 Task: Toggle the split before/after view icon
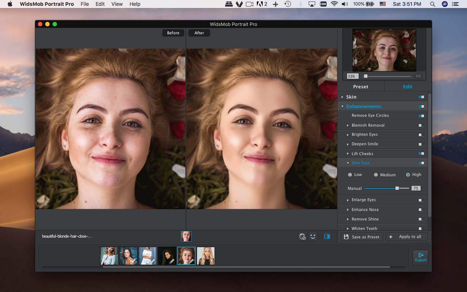pyautogui.click(x=327, y=237)
